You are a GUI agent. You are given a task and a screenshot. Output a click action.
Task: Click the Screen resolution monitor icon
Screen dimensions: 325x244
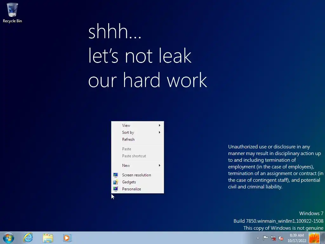coord(116,175)
